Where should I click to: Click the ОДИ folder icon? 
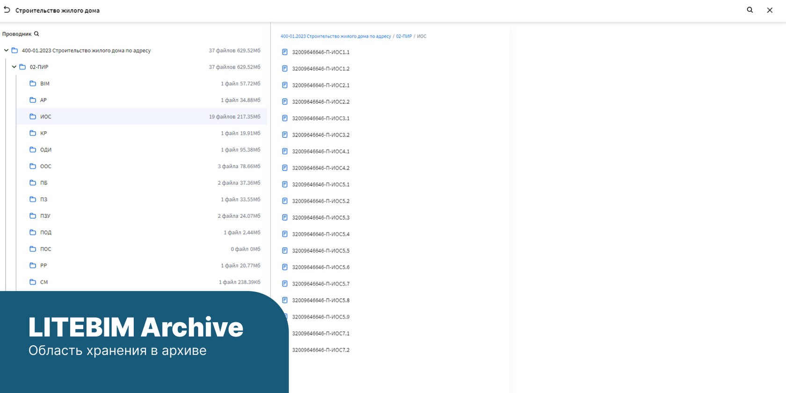(33, 150)
